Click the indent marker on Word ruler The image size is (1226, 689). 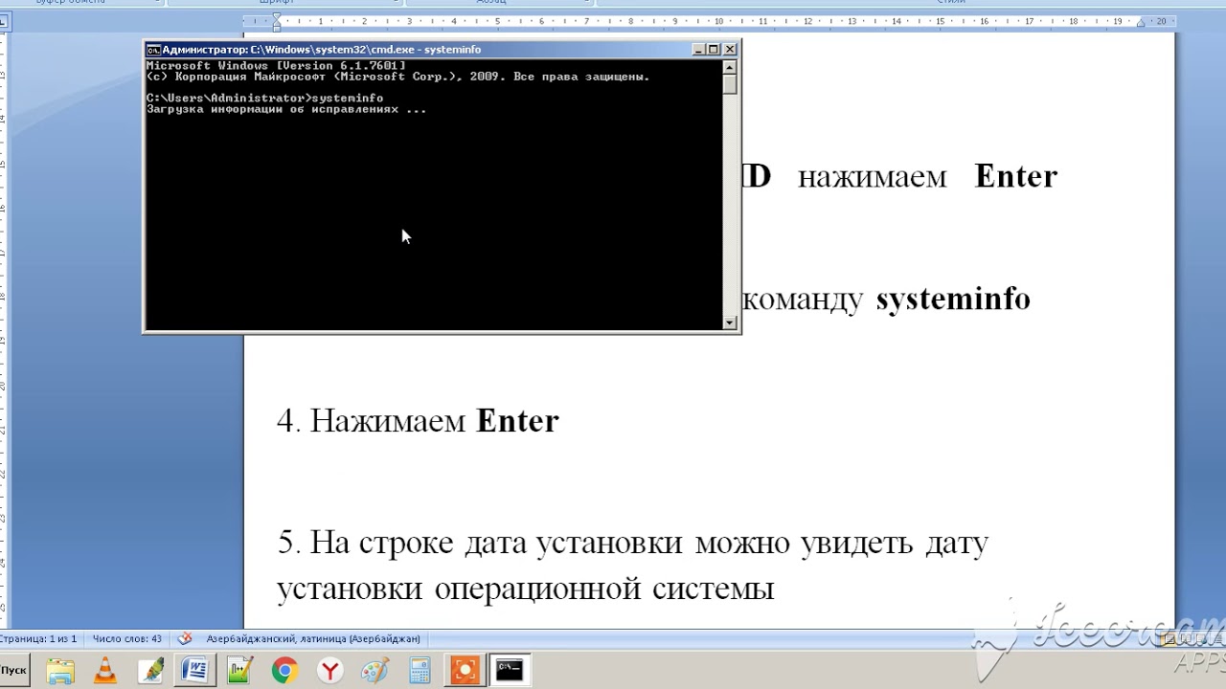pyautogui.click(x=277, y=21)
